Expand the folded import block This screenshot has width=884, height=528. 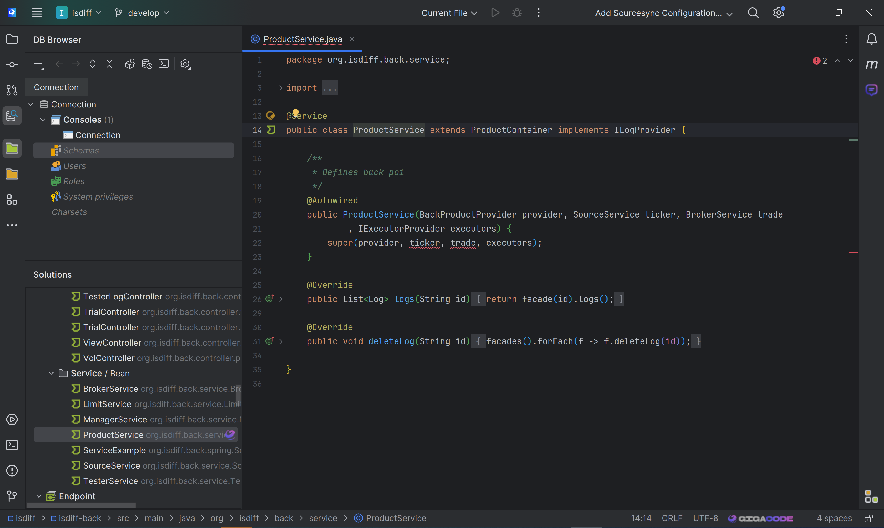(281, 88)
